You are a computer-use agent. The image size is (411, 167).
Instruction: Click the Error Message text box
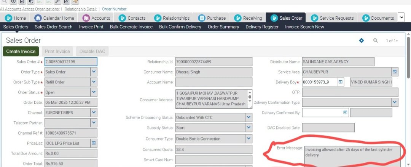coord(352,156)
